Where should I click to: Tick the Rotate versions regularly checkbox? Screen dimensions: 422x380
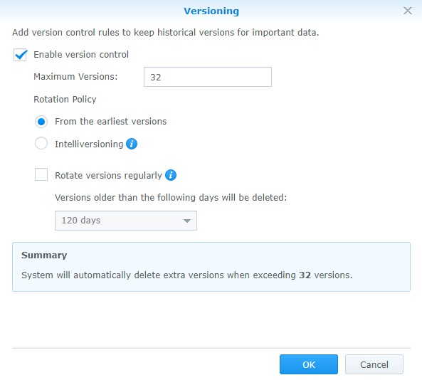41,174
